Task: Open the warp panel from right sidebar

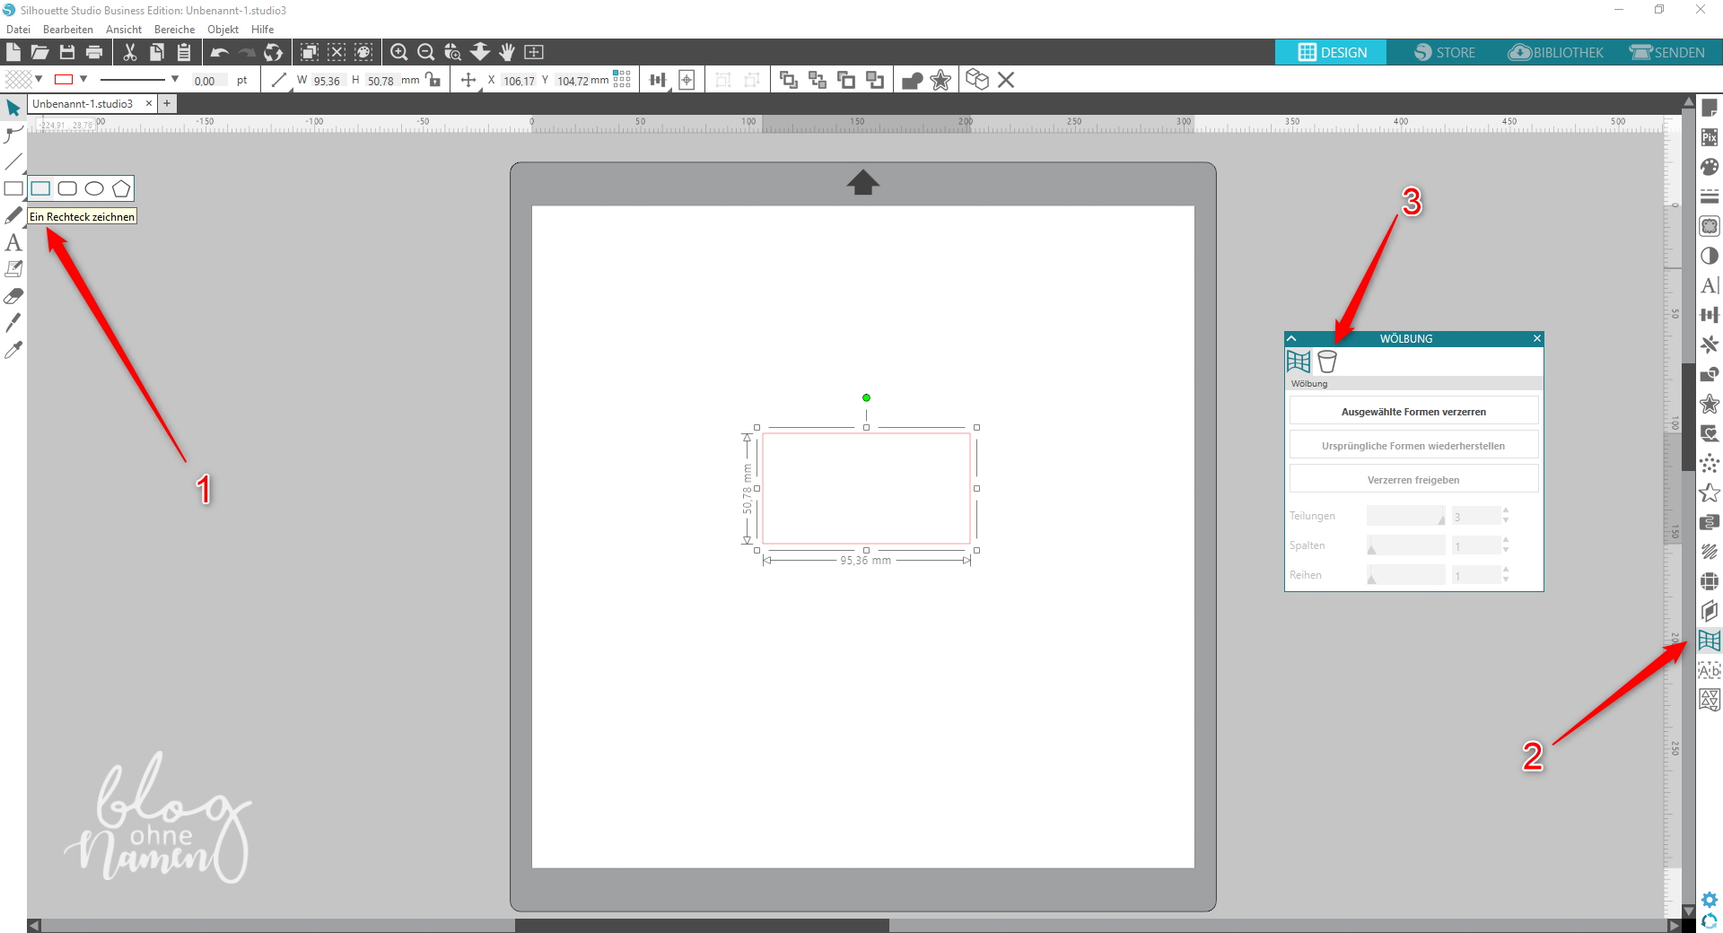Action: click(x=1709, y=641)
